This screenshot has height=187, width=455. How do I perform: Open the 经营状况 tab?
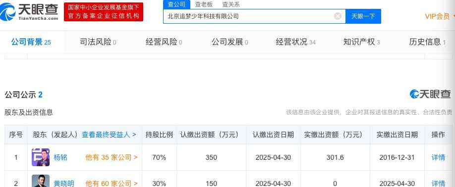click(295, 42)
